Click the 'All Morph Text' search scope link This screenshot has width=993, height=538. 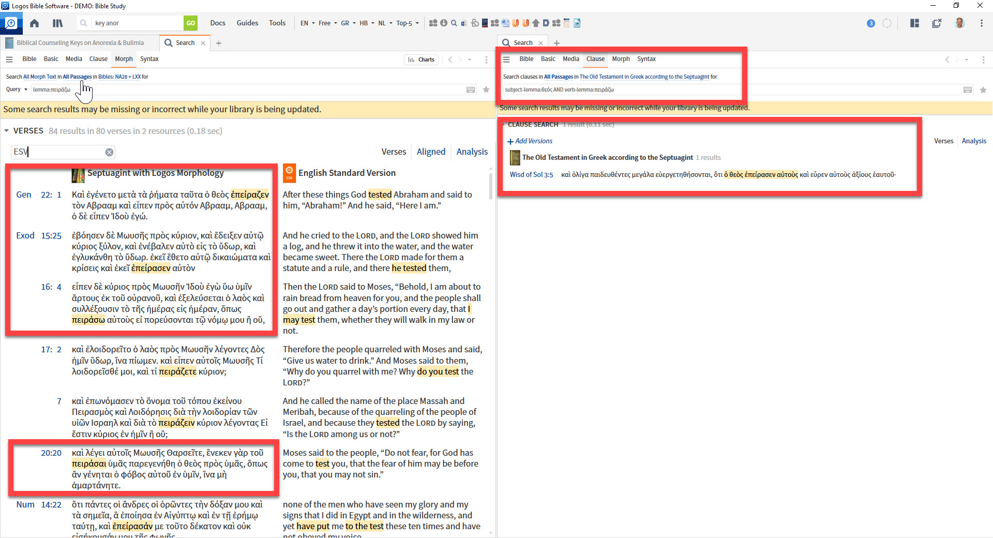click(x=40, y=77)
